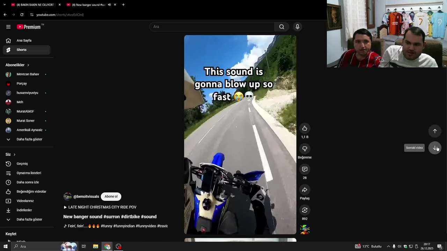This screenshot has height=251, width=447.
Task: Subscribe with Abone ol button
Action: click(x=111, y=197)
